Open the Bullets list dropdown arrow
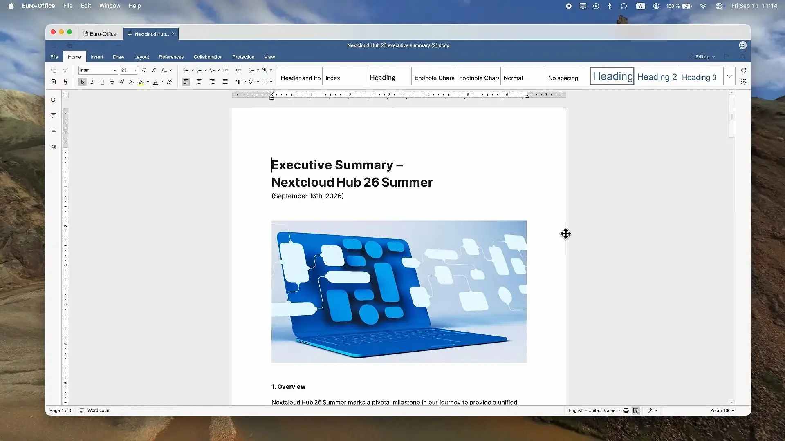 point(193,70)
